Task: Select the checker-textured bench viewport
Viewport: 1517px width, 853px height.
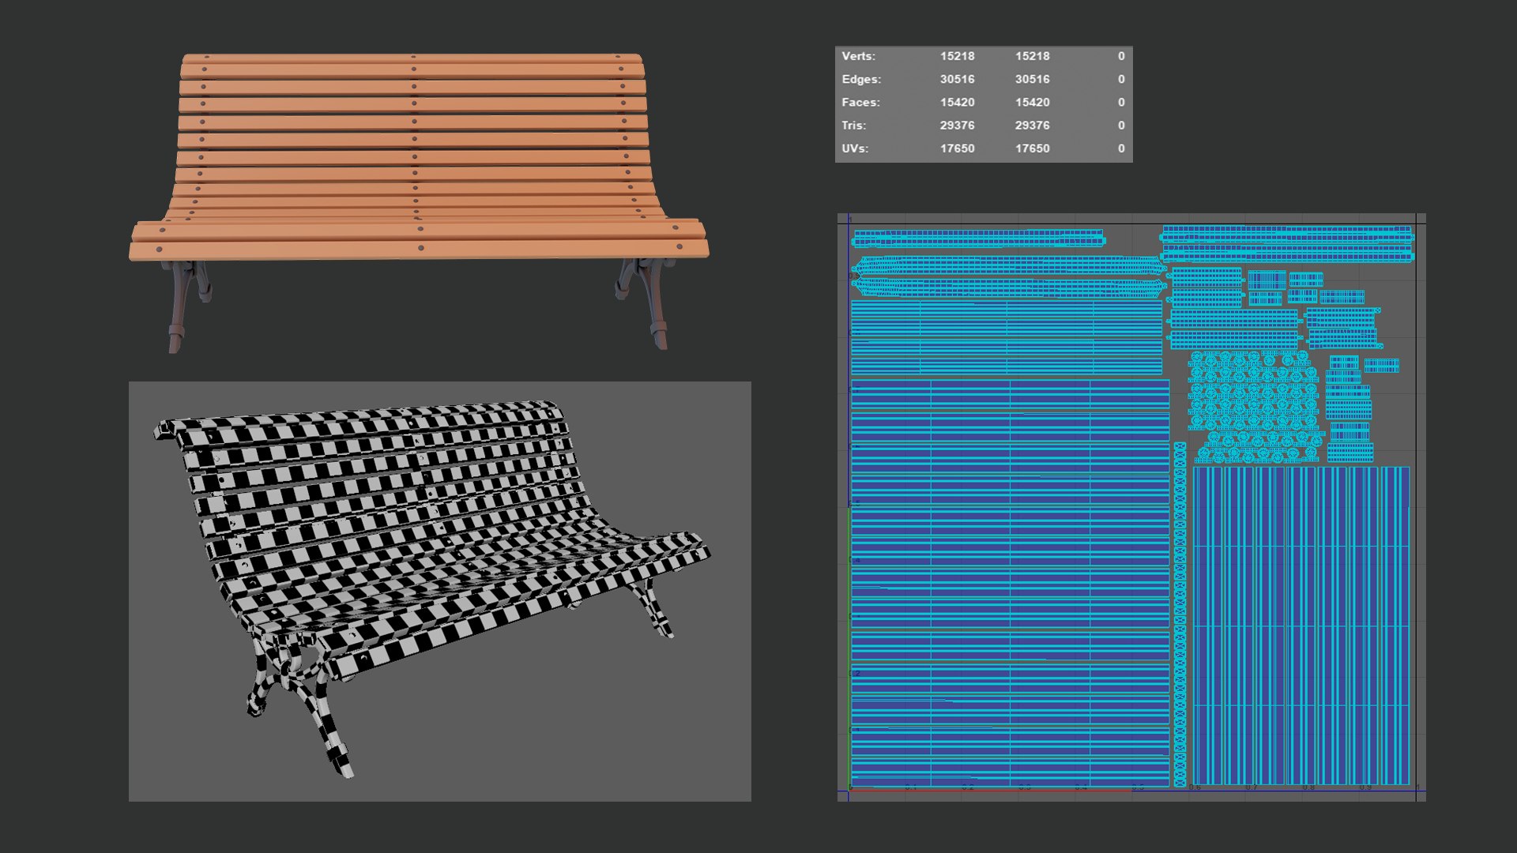Action: click(440, 592)
